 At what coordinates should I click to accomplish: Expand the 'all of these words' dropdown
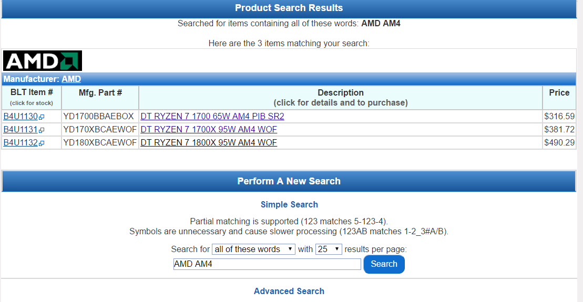click(253, 249)
